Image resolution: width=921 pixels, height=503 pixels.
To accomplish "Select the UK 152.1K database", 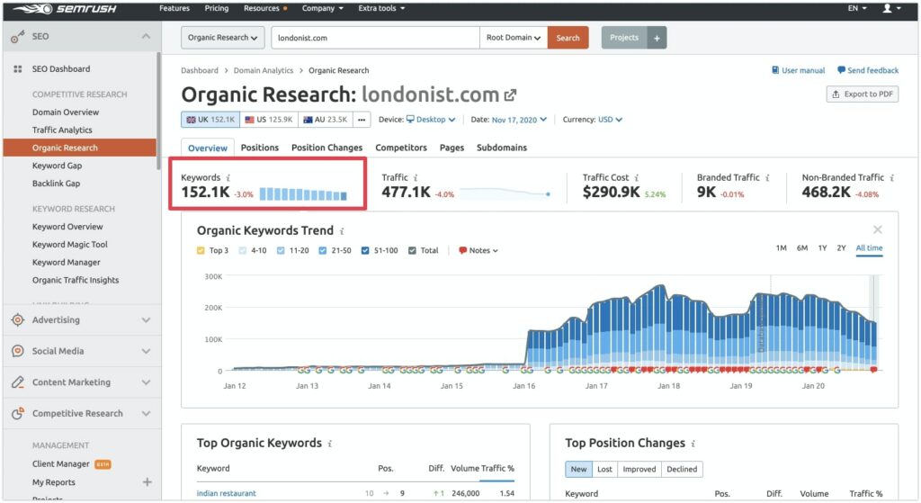I will click(x=210, y=120).
